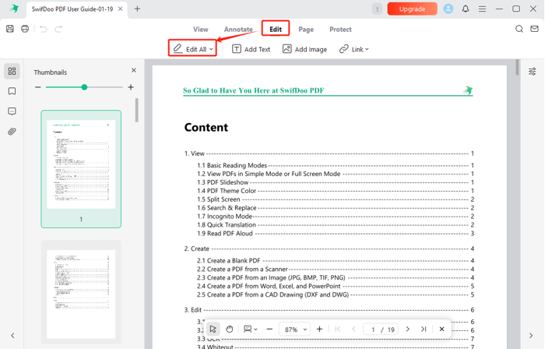Image resolution: width=545 pixels, height=349 pixels.
Task: Click the thumbnail size slider handle
Action: click(x=84, y=87)
